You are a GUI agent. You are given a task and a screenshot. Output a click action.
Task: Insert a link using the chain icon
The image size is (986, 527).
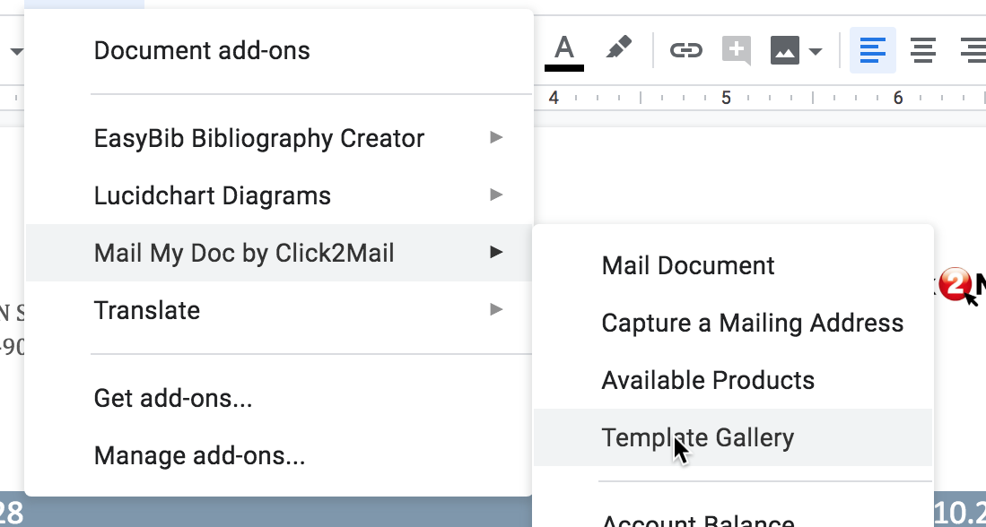685,50
